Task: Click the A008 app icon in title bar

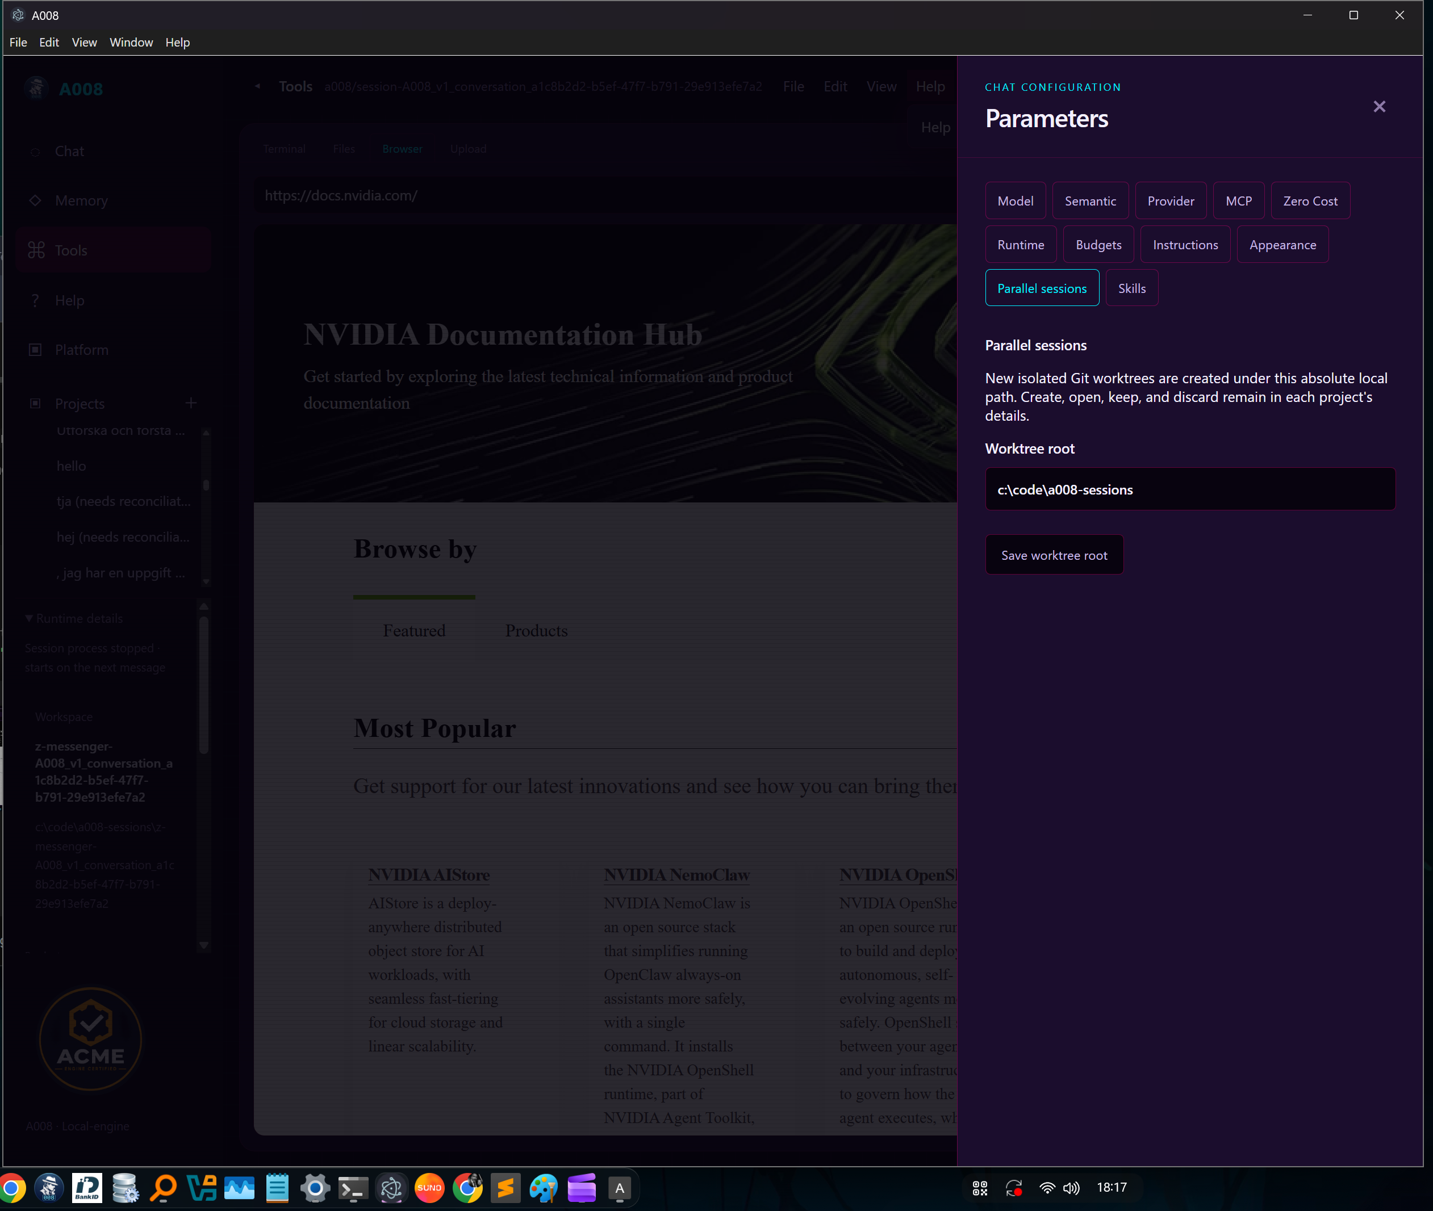Action: [19, 15]
